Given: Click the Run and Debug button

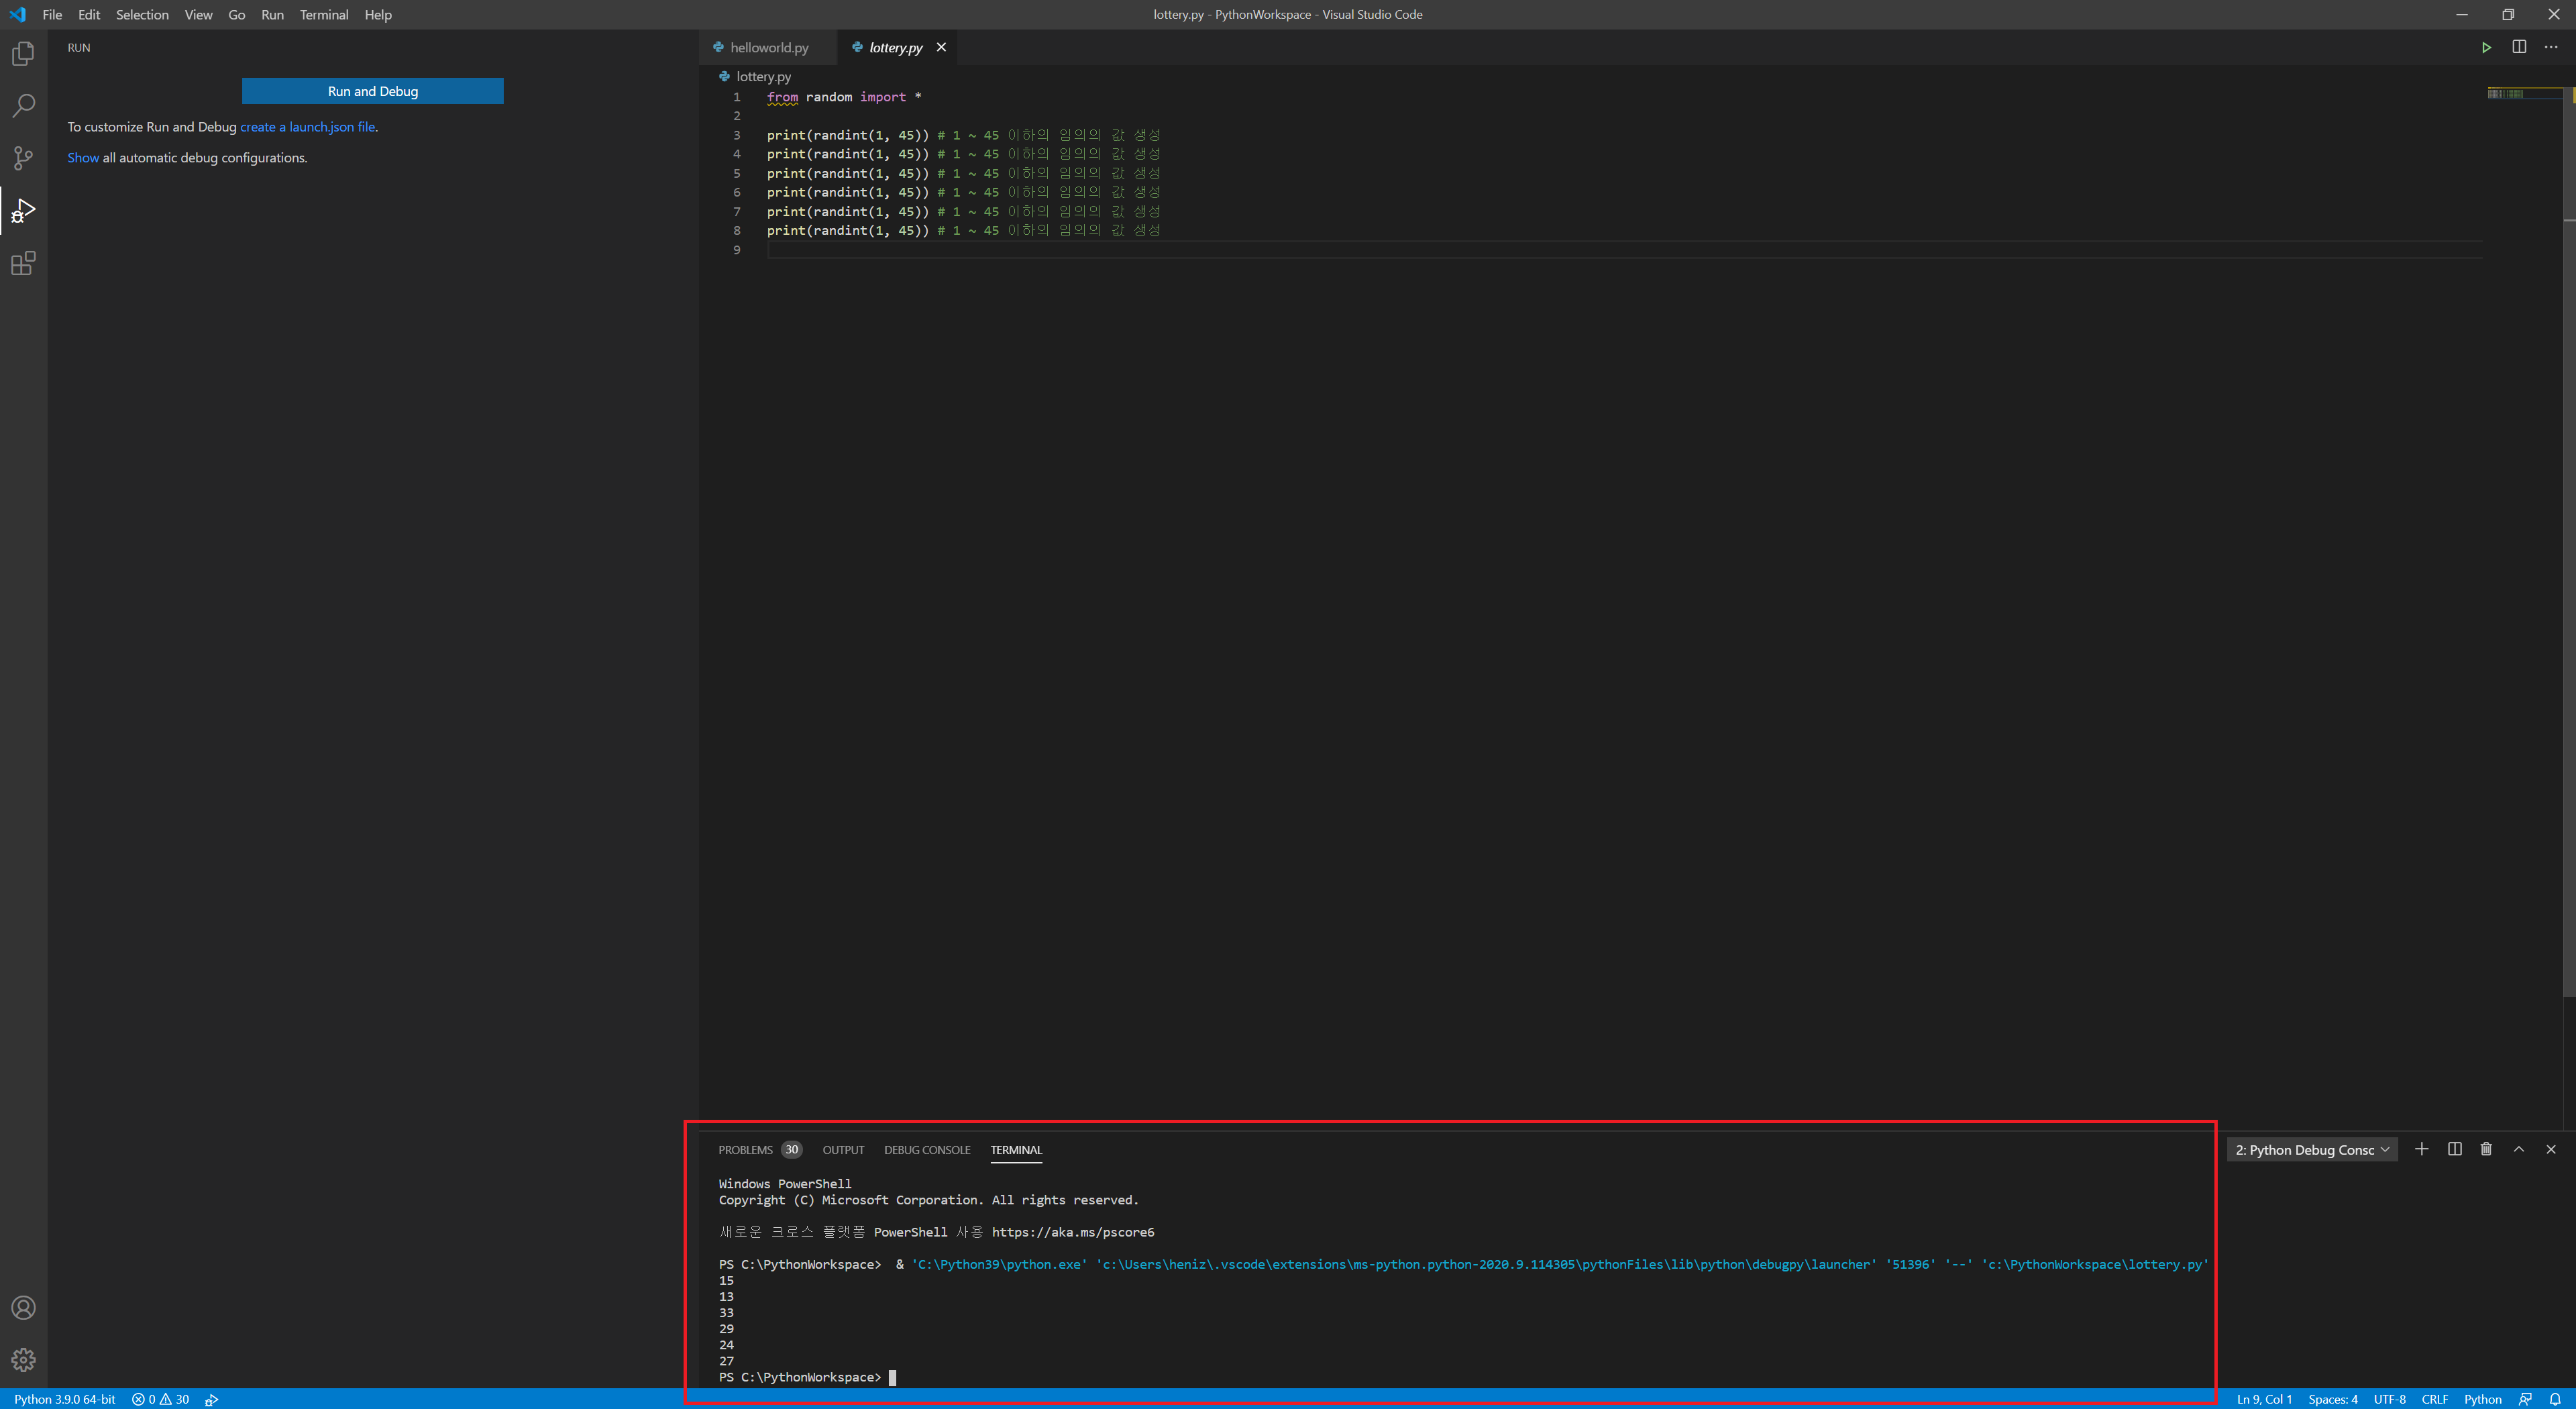Looking at the screenshot, I should point(372,91).
